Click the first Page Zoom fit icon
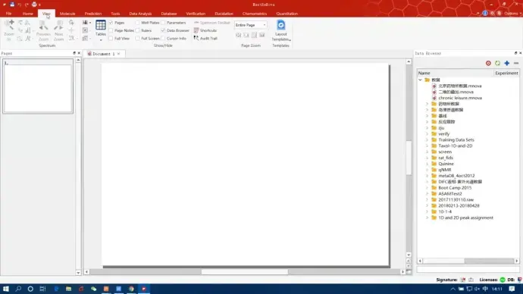This screenshot has width=523, height=294. click(238, 35)
